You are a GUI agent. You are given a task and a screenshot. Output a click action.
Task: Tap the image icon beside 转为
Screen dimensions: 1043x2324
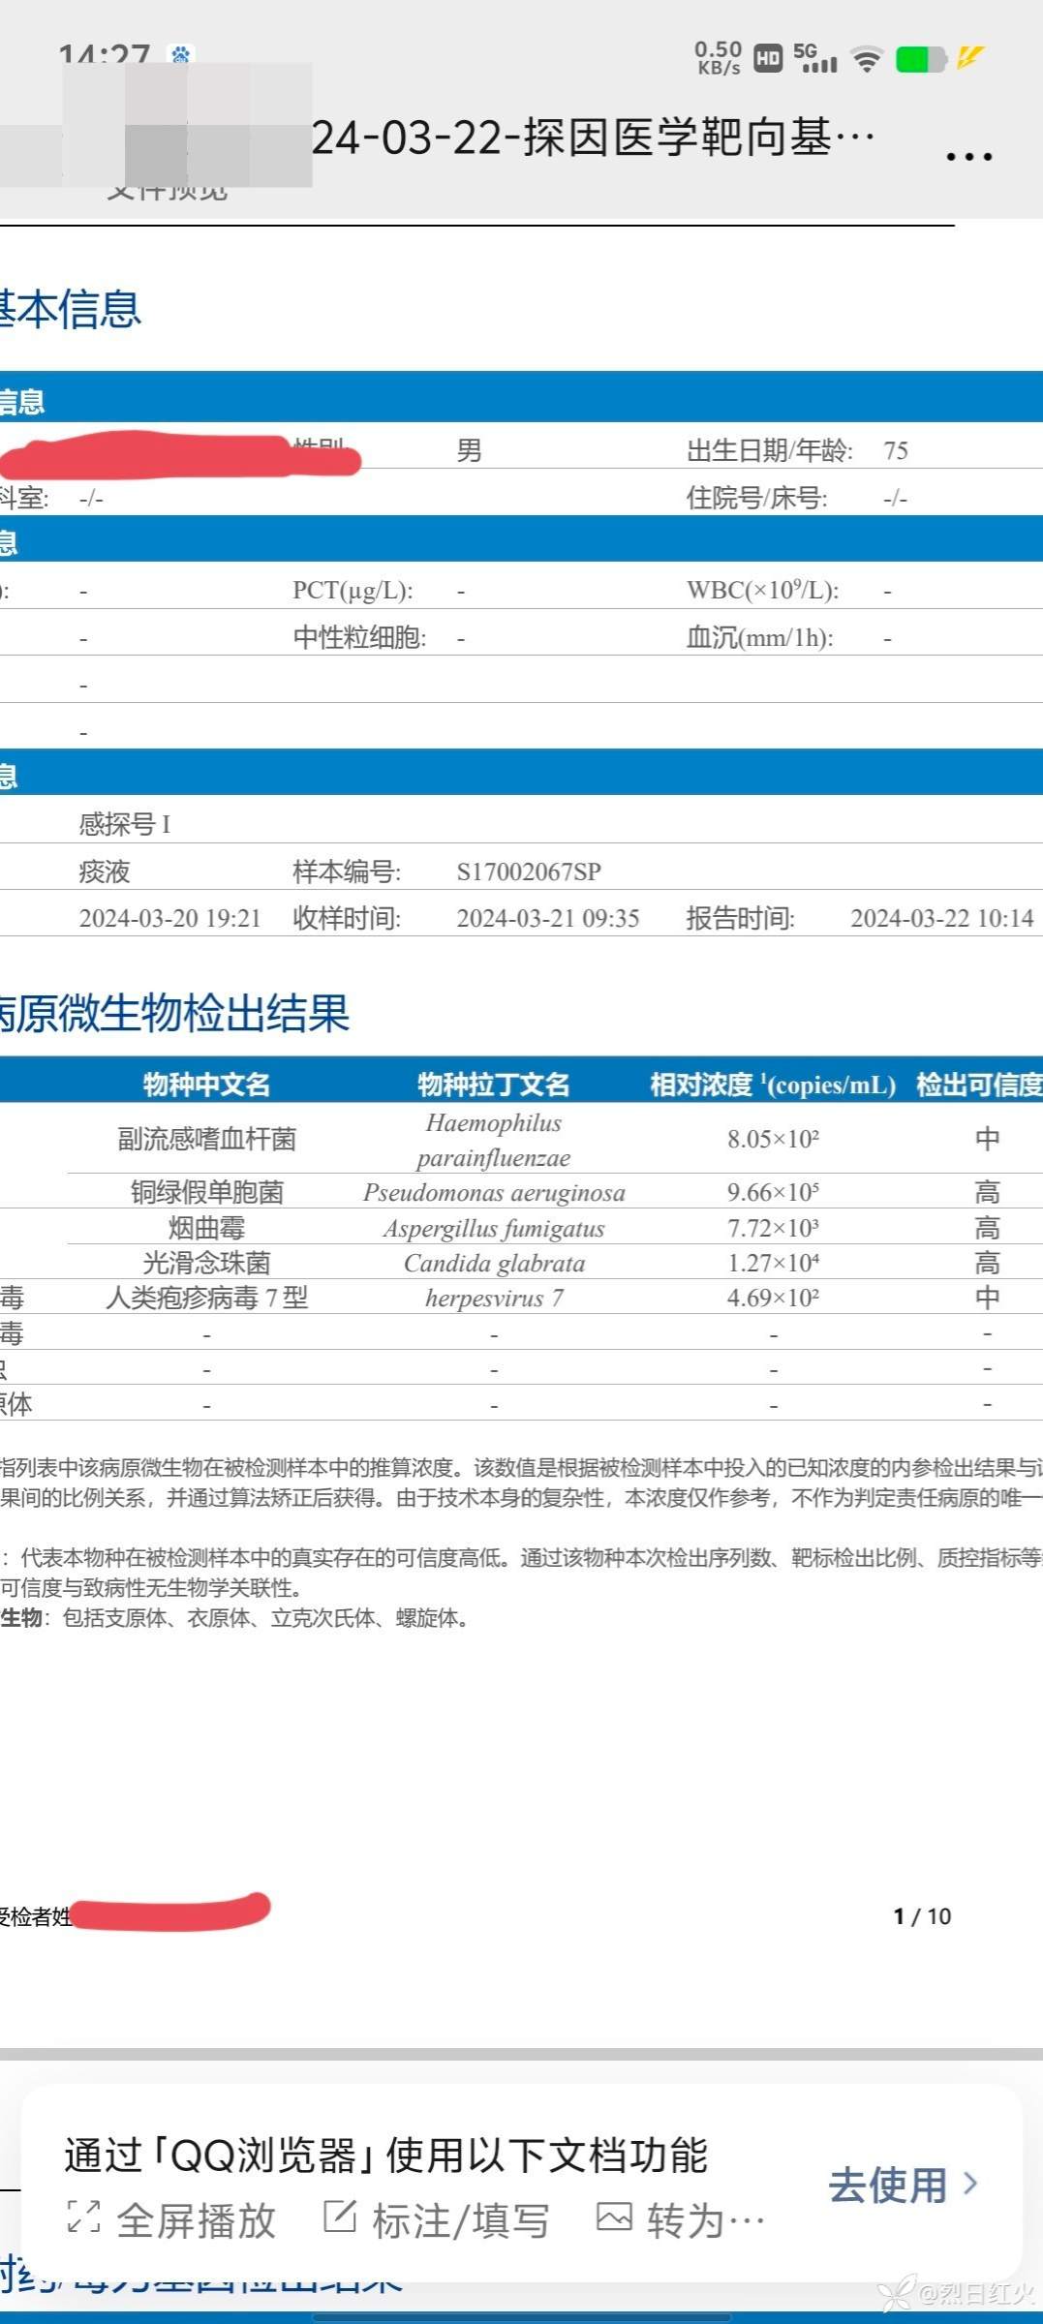pos(614,2216)
